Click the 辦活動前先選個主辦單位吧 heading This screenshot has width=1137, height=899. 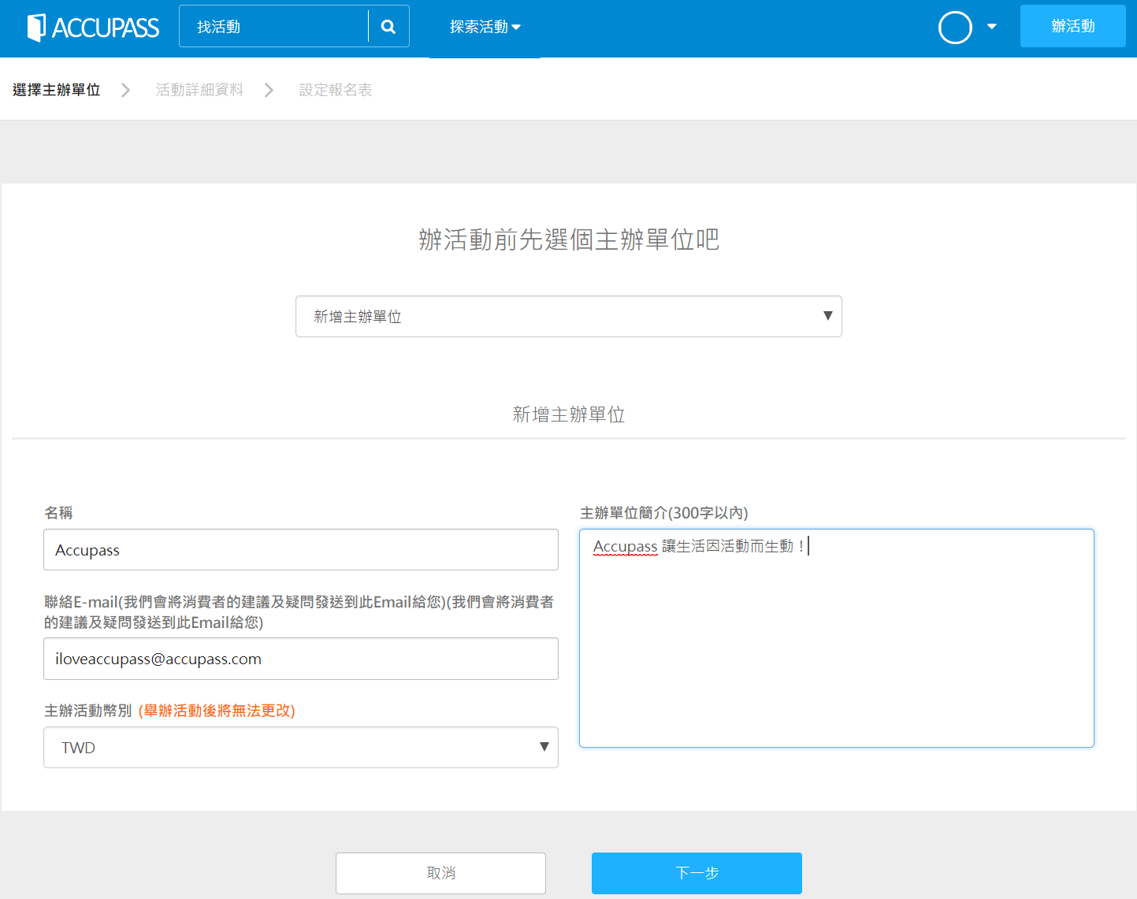pyautogui.click(x=569, y=240)
